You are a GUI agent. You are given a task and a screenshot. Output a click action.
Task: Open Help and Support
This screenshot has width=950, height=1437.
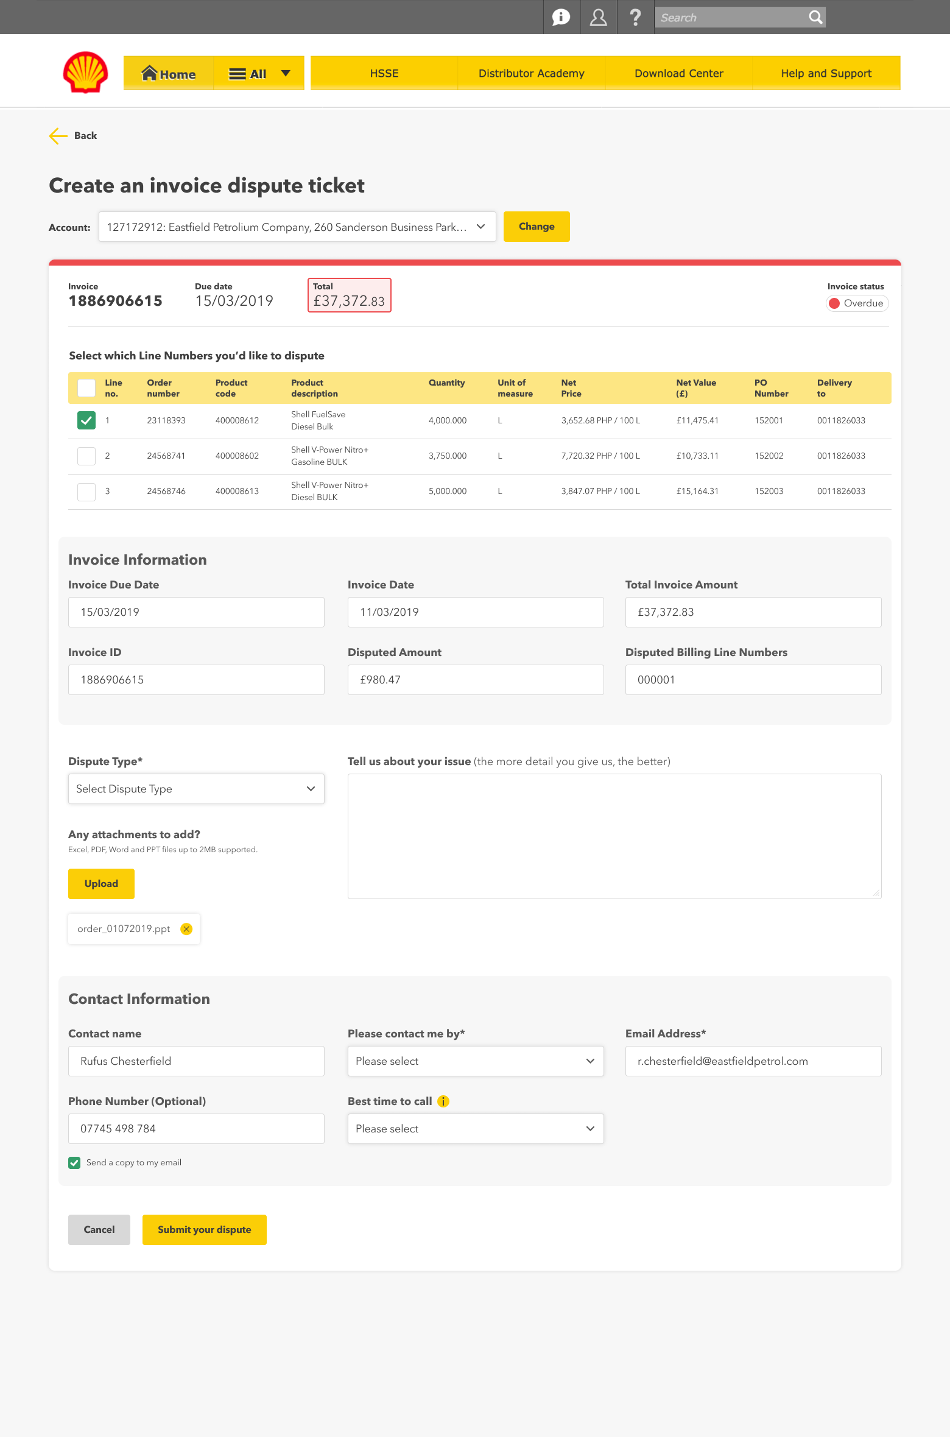coord(826,73)
